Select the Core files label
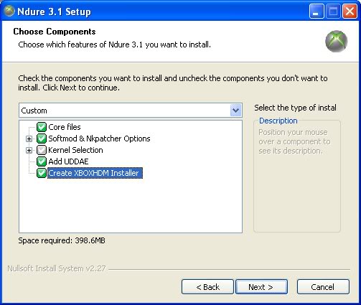 click(65, 127)
